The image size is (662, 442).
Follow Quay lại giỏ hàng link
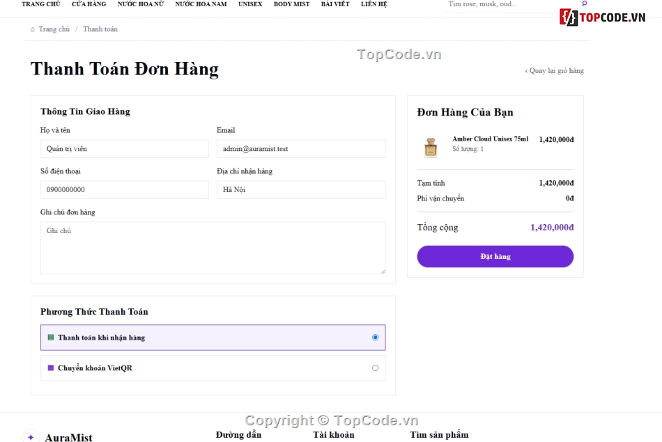[x=555, y=71]
